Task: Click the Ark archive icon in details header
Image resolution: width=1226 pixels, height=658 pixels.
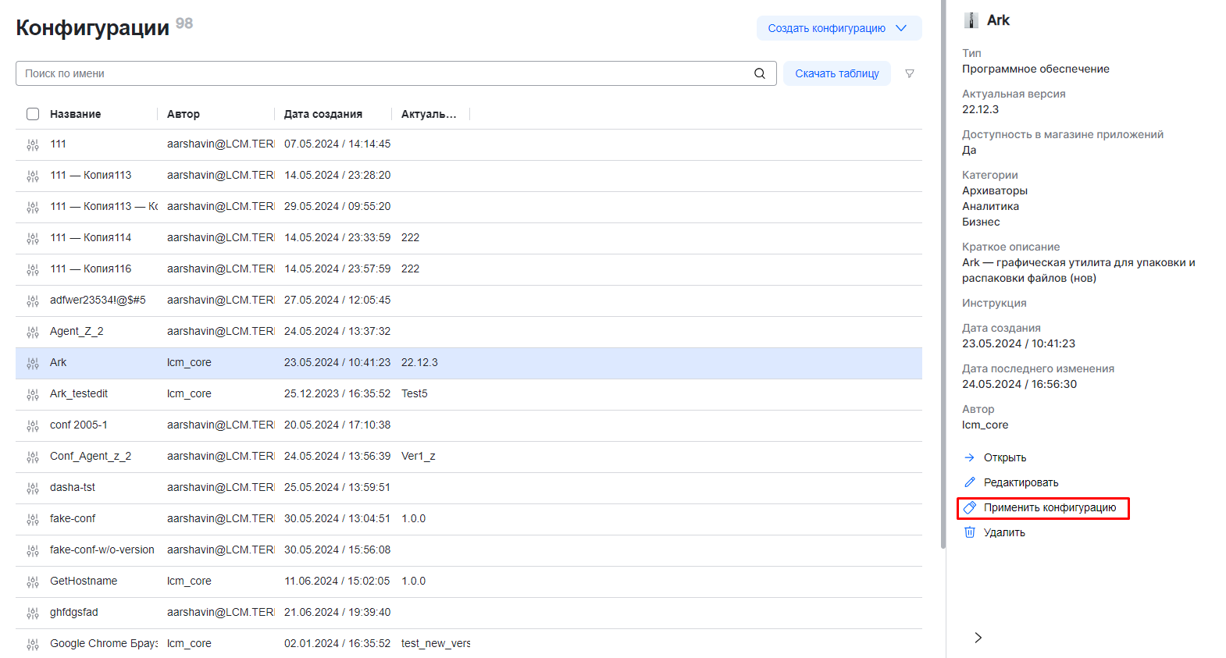Action: [971, 20]
